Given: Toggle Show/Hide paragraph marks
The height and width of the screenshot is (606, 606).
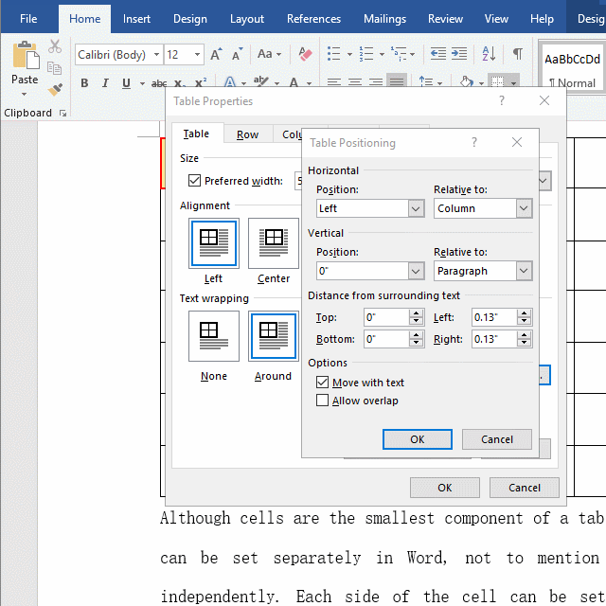Looking at the screenshot, I should click(x=518, y=54).
